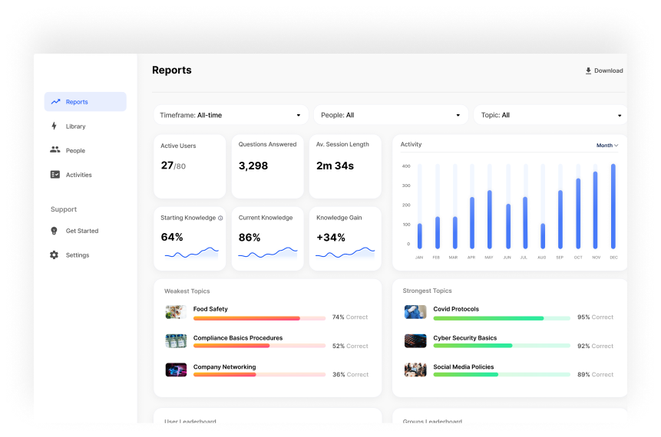The height and width of the screenshot is (437, 661).
Task: Click the Activities checklist icon
Action: tap(55, 175)
